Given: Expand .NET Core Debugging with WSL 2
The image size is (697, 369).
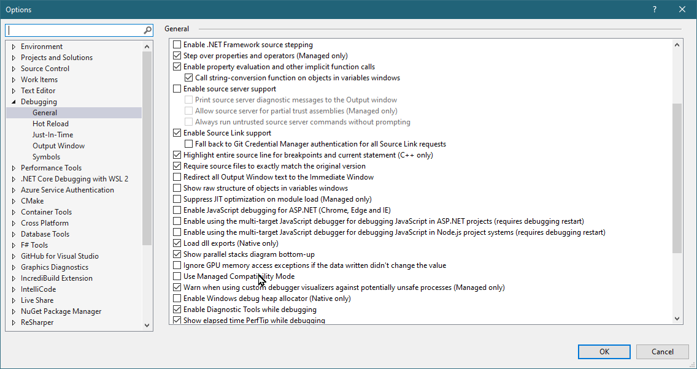Looking at the screenshot, I should pyautogui.click(x=13, y=179).
